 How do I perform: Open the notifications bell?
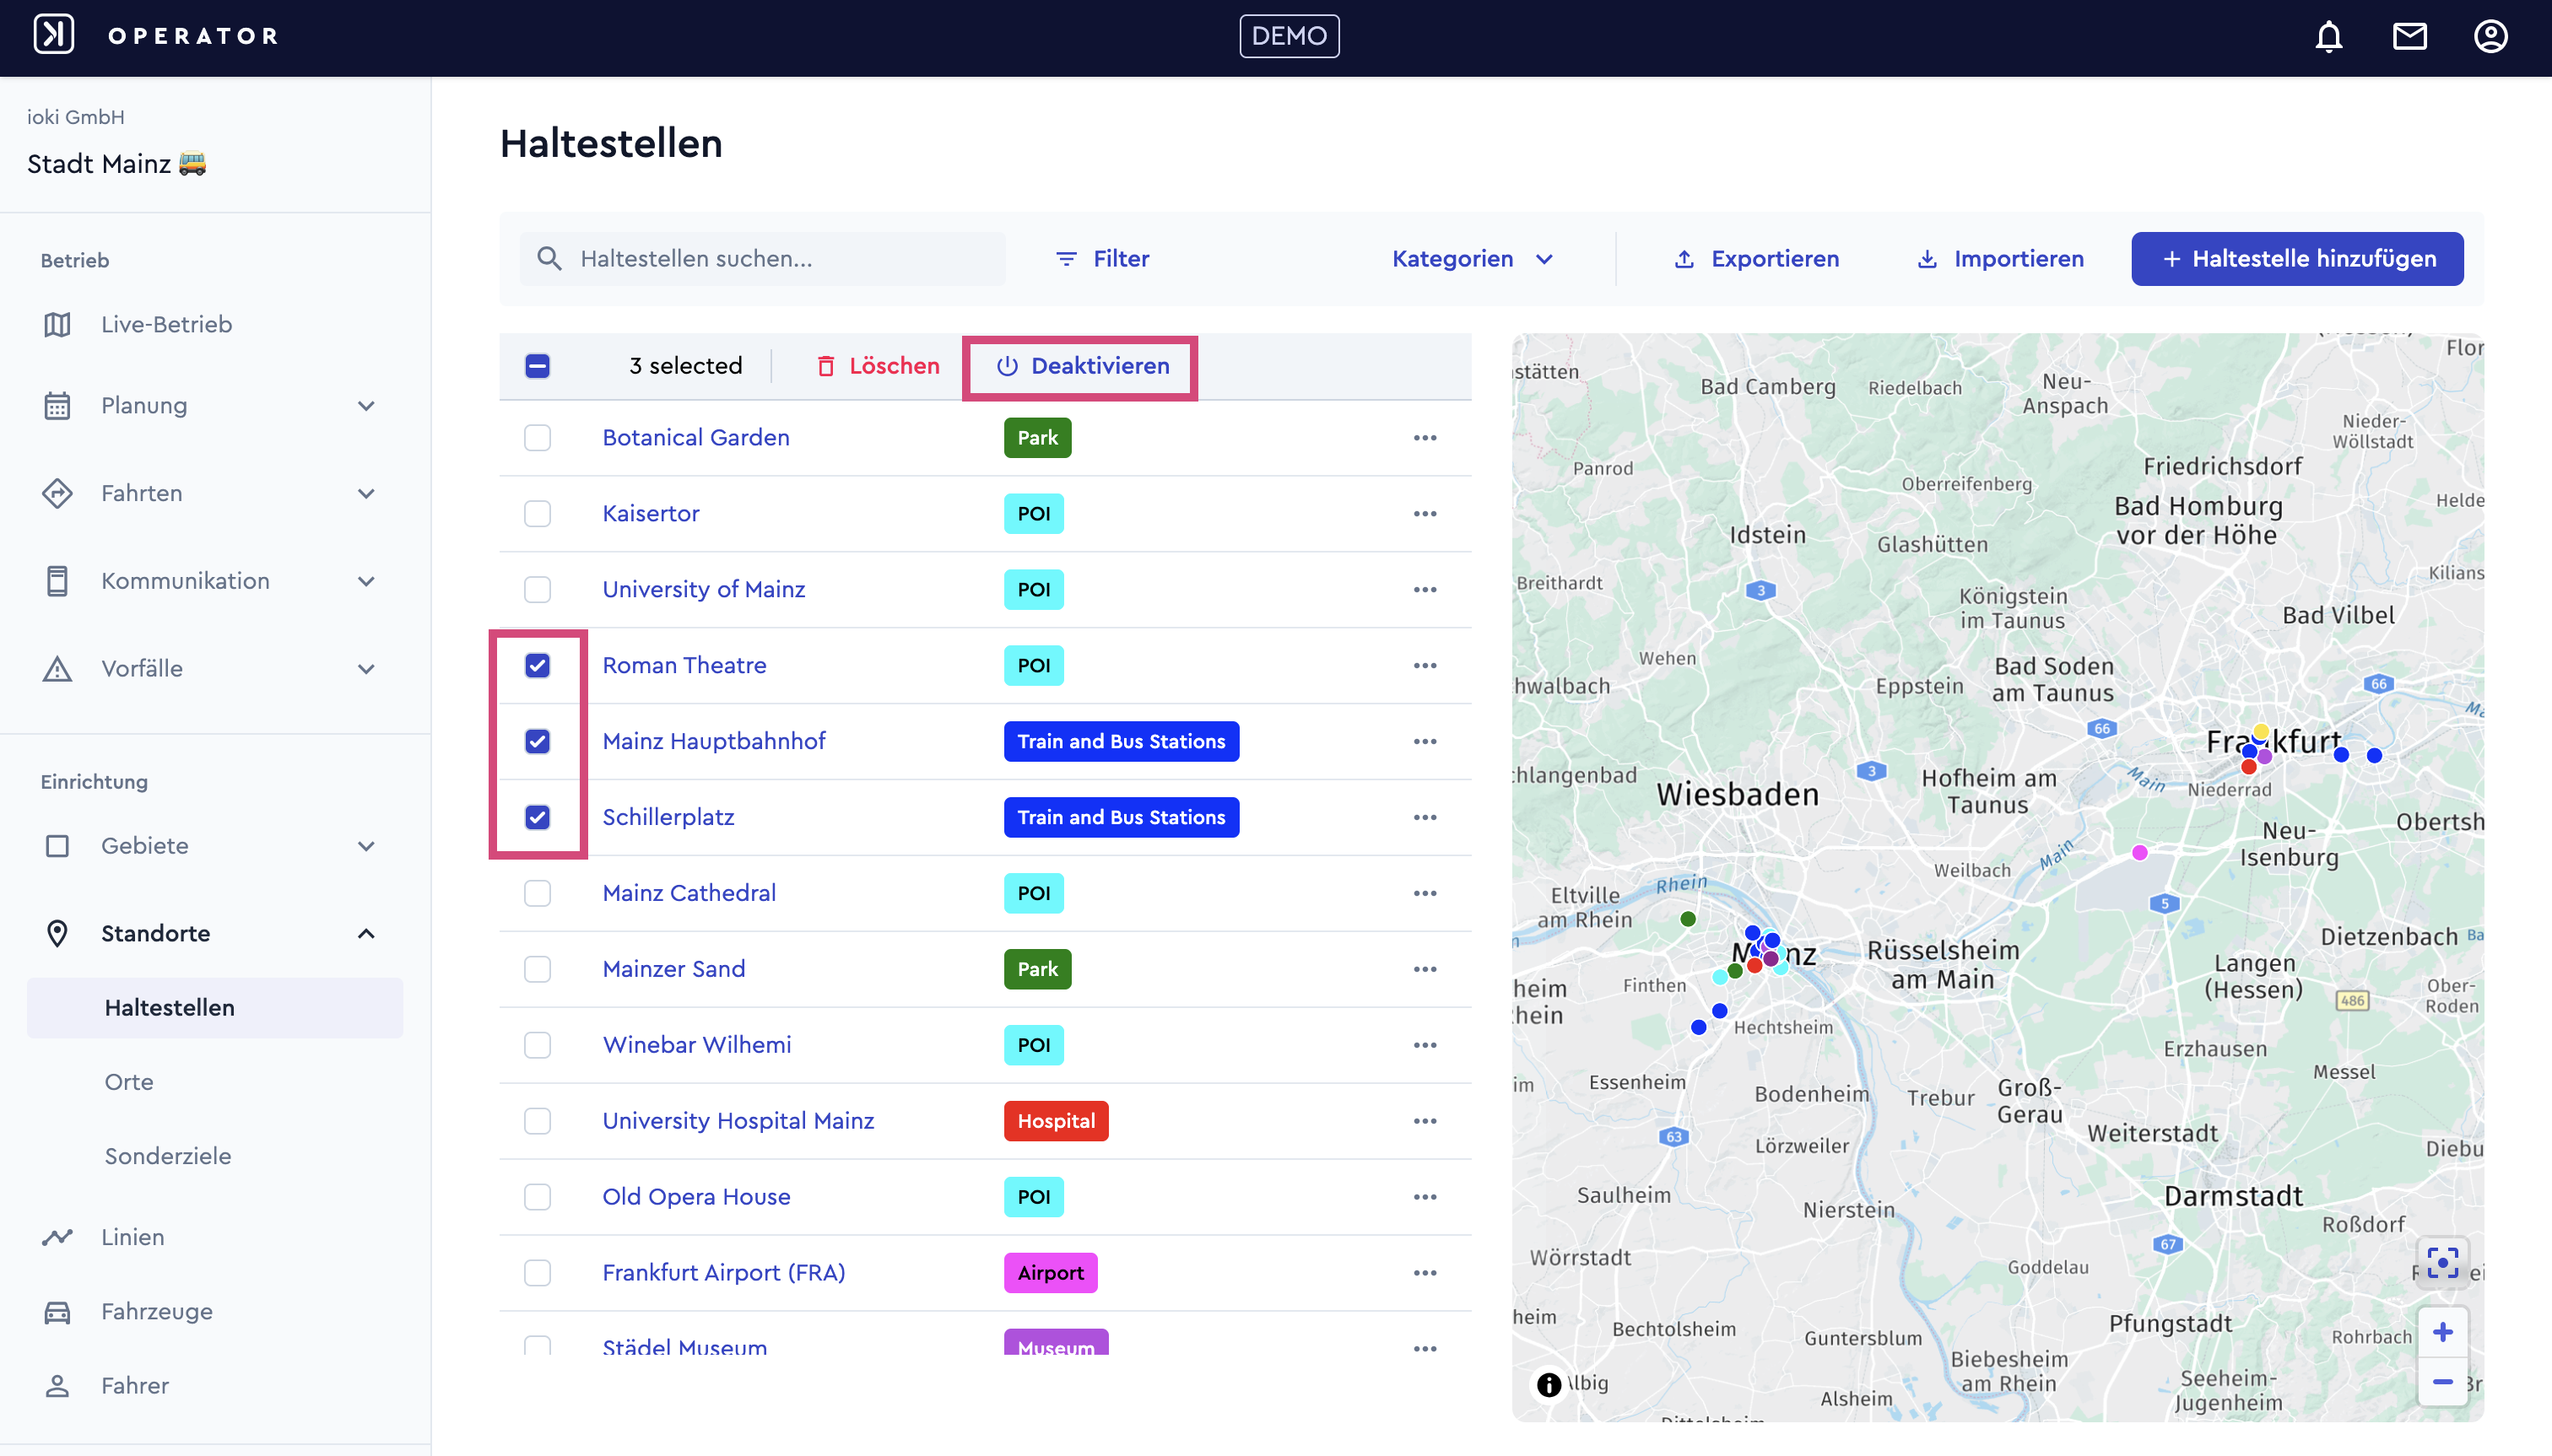click(x=2329, y=36)
